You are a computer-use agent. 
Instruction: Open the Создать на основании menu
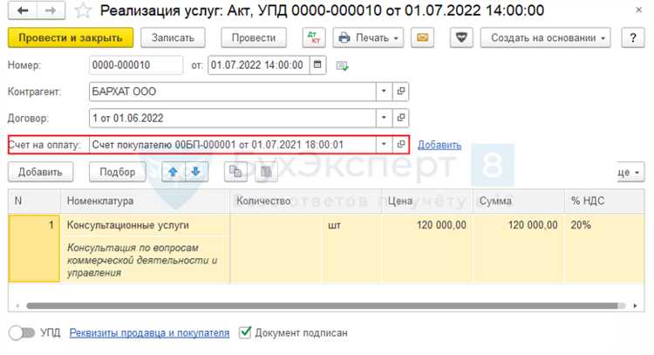(545, 38)
